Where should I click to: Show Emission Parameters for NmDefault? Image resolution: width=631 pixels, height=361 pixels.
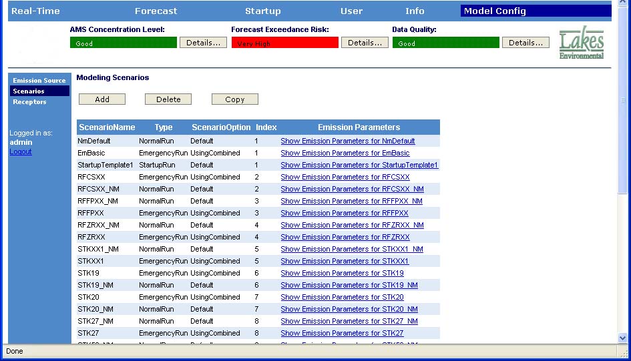pos(347,141)
